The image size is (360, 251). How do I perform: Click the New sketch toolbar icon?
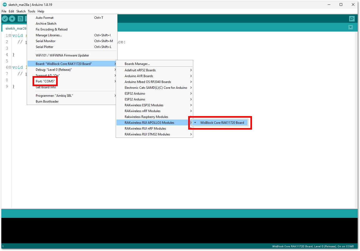tap(20, 19)
